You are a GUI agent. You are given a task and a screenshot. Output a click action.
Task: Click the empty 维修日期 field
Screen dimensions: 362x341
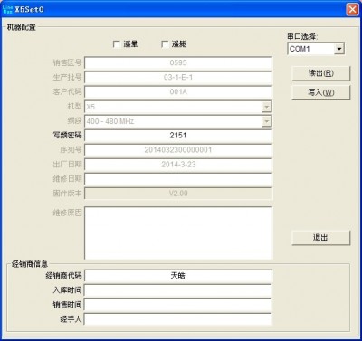click(178, 179)
